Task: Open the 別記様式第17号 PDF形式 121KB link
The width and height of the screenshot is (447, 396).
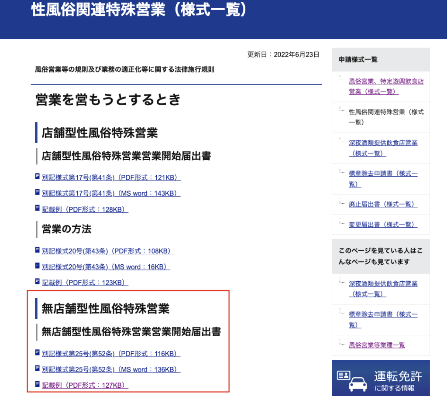Action: tap(111, 178)
